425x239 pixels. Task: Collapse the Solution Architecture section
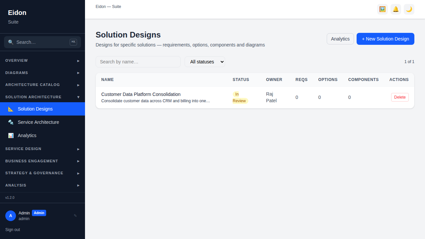pos(42,97)
